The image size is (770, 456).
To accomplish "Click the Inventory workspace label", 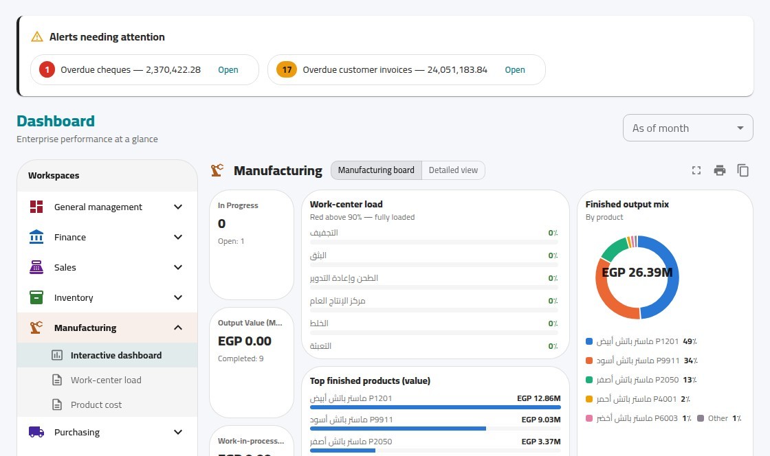I will (x=74, y=297).
